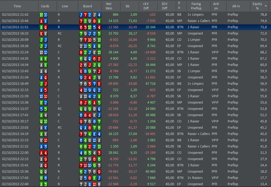The width and height of the screenshot is (271, 187).
Task: Click the 8 8 hole cards in the 17:43 row
Action: click(43, 178)
